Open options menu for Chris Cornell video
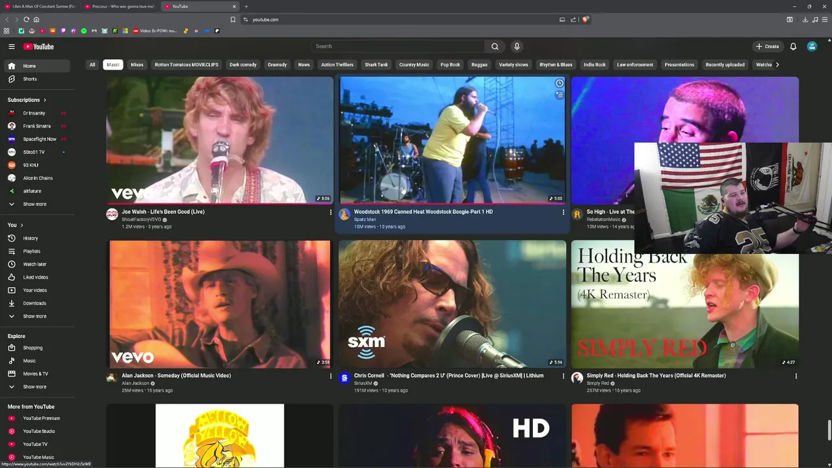832x468 pixels. [x=563, y=376]
